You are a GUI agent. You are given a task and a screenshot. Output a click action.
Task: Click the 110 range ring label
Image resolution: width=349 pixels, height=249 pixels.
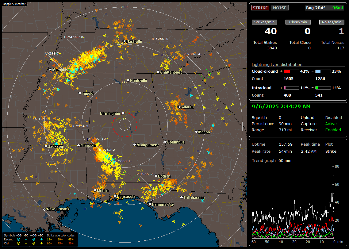pyautogui.click(x=125, y=82)
